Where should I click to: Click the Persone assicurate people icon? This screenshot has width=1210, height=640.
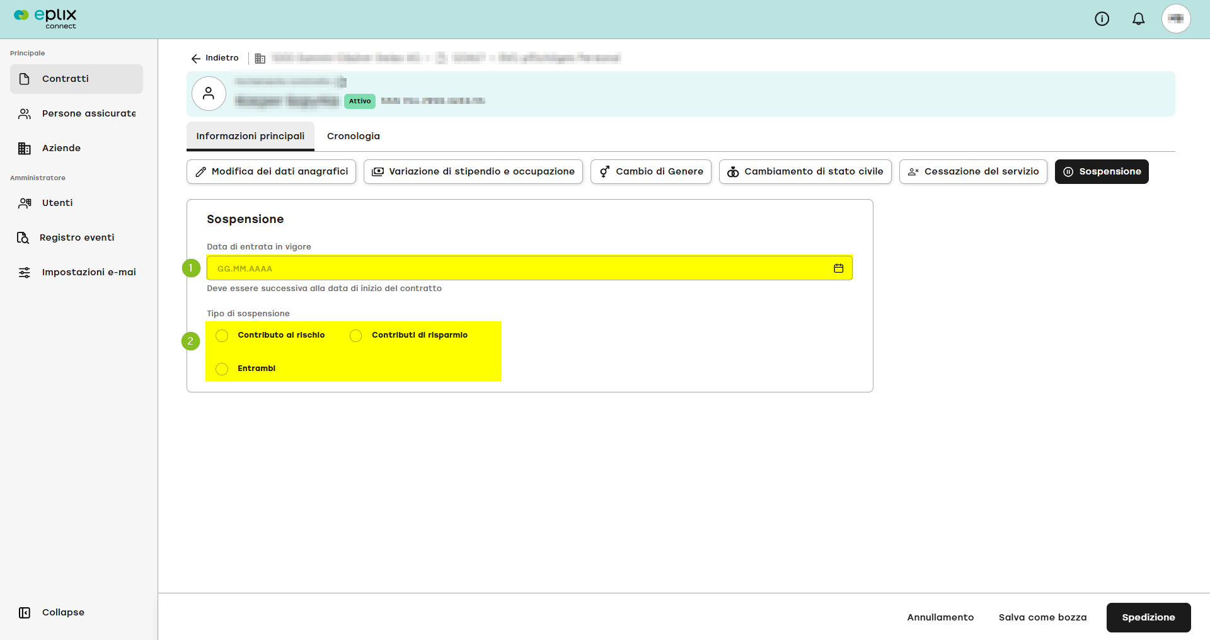click(25, 113)
